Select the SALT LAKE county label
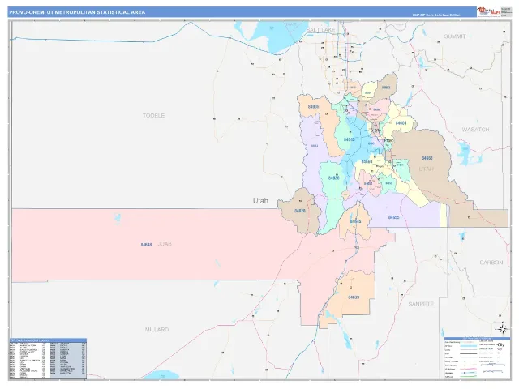Image resolution: width=519 pixels, height=389 pixels. tap(321, 30)
